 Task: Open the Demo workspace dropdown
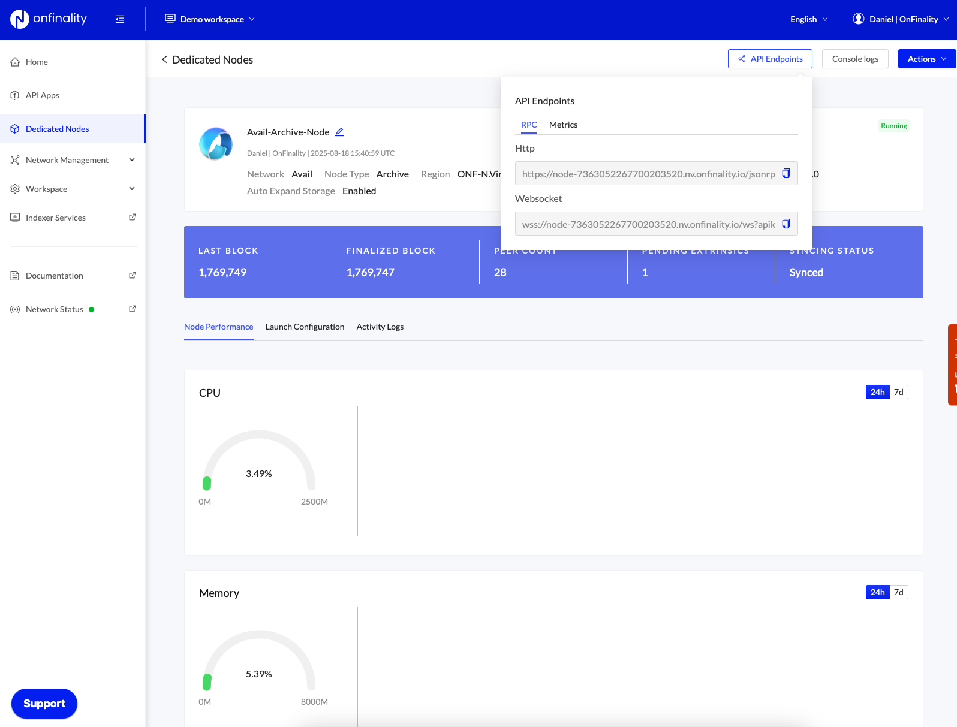[210, 19]
